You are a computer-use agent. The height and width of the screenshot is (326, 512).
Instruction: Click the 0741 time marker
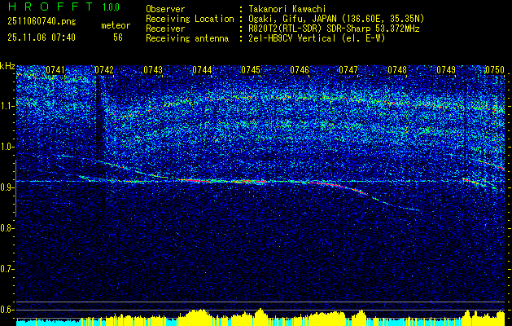click(x=55, y=70)
